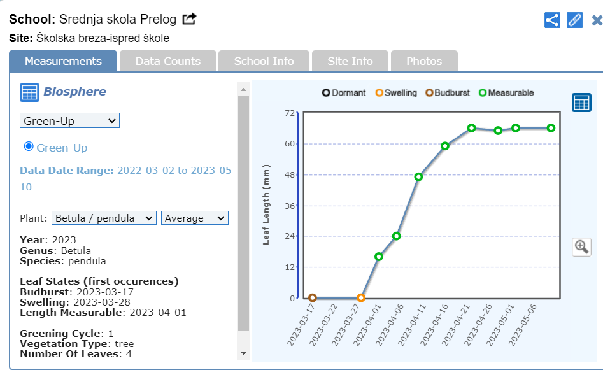Select the Green-Up radio button
Image resolution: width=603 pixels, height=377 pixels.
pyautogui.click(x=28, y=147)
